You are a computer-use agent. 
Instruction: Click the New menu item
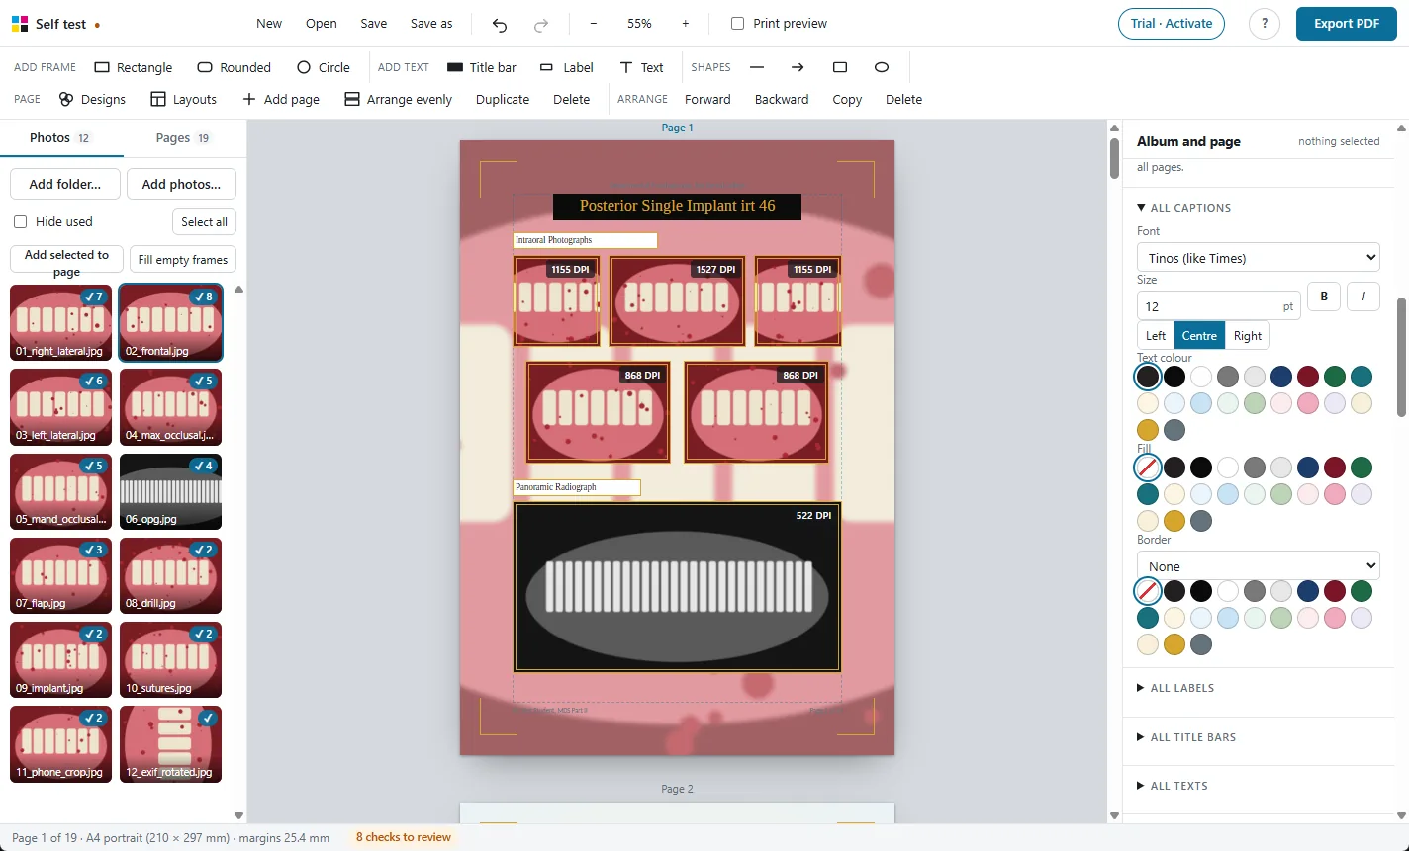pyautogui.click(x=269, y=24)
